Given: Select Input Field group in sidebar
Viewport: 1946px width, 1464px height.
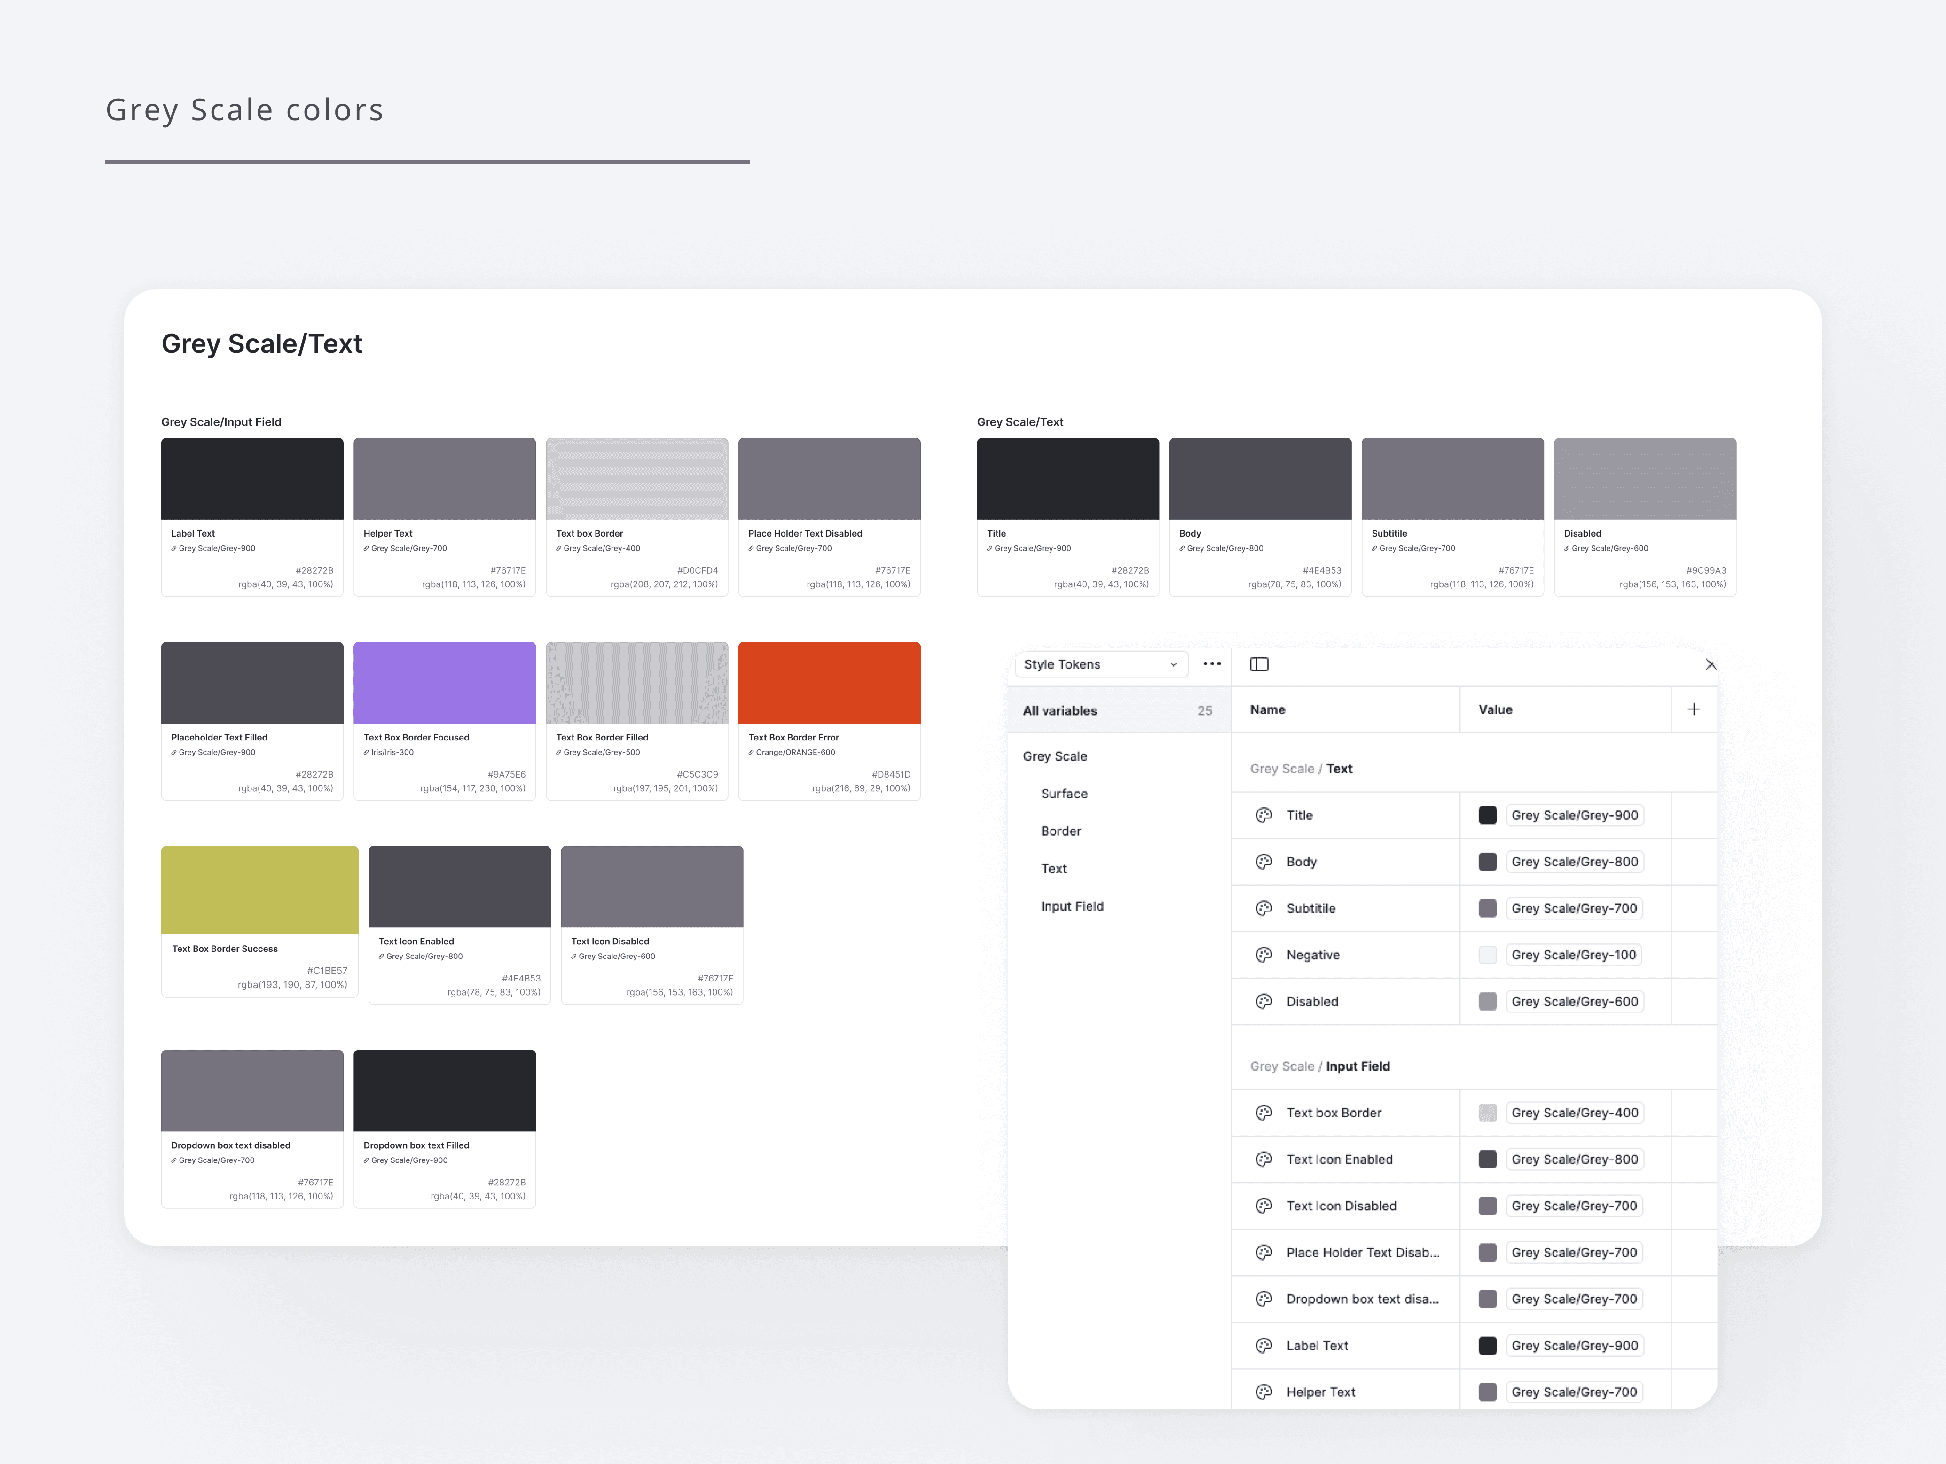Looking at the screenshot, I should point(1072,906).
